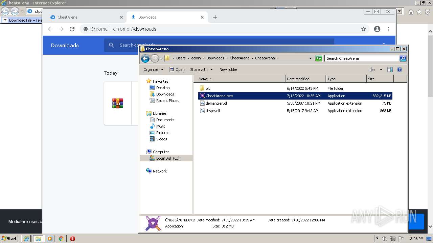Sort by the Type column header
Screen dimensions: 433x243
346,79
